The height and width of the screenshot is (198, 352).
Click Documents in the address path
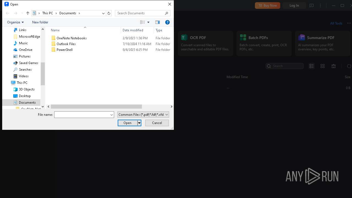pyautogui.click(x=68, y=13)
